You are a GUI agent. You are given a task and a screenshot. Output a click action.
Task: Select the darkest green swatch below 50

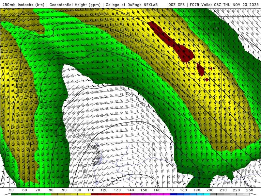tap(15, 194)
